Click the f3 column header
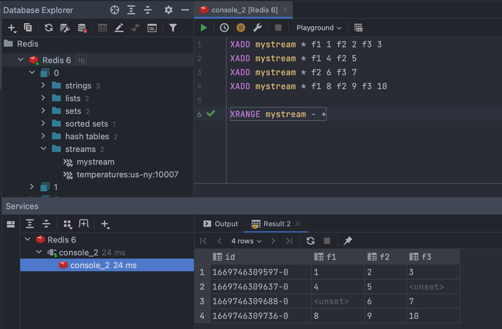 426,257
